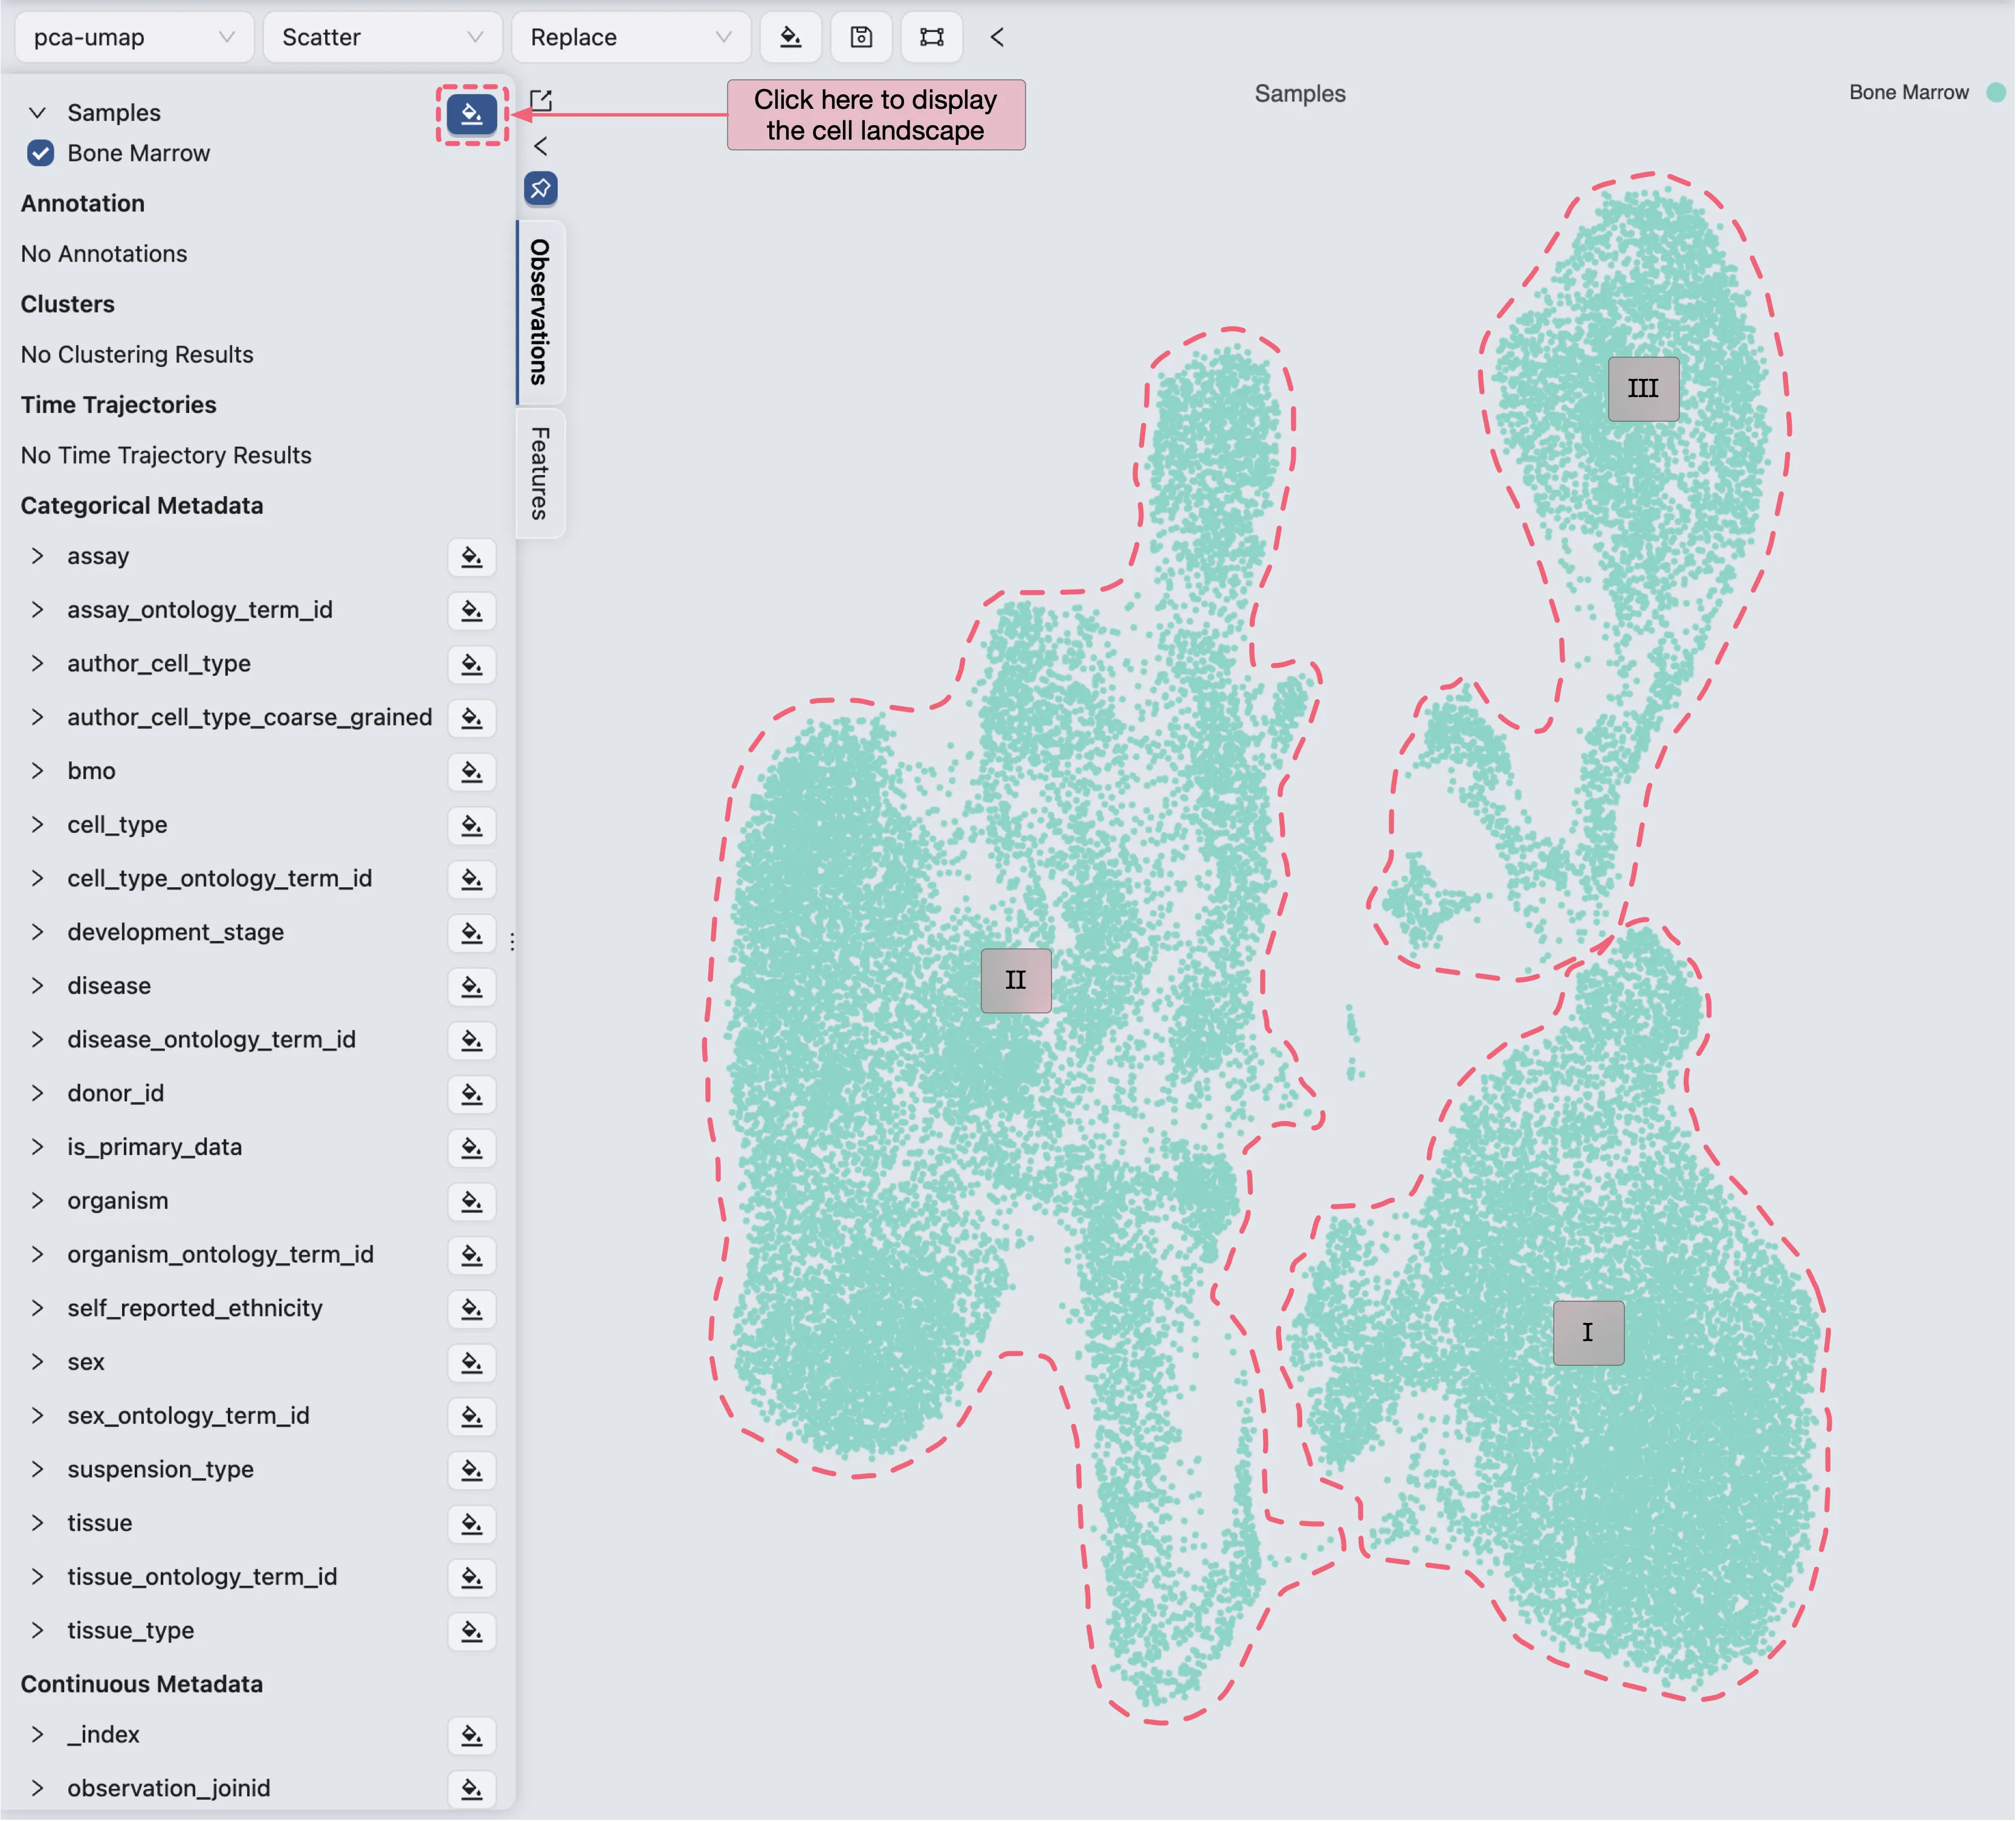Open the Scatter plot type dropdown
The image size is (2016, 1821).
(x=381, y=37)
